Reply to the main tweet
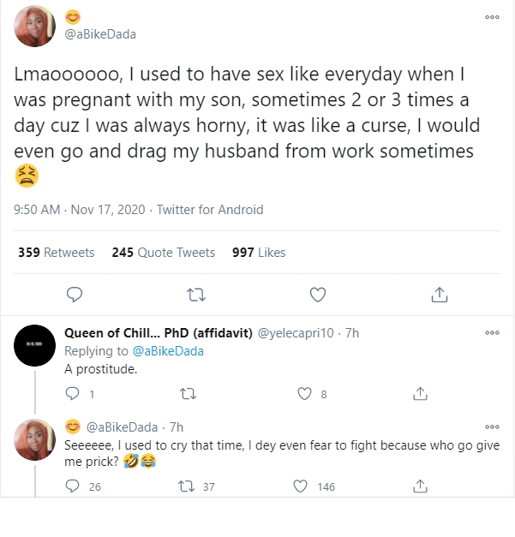Screen dimensions: 515x537 click(75, 295)
